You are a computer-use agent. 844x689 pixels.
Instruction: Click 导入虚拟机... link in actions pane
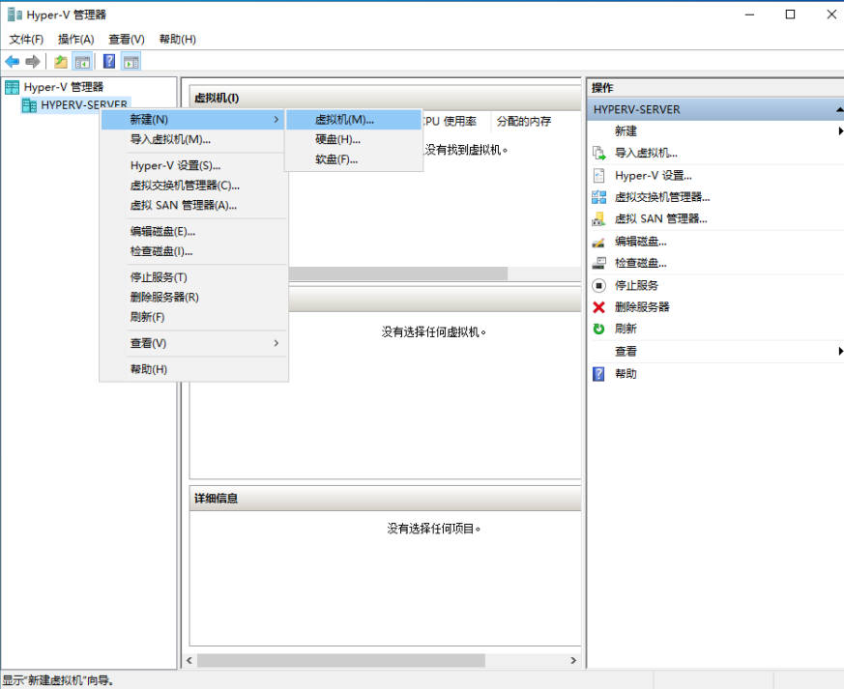(646, 154)
